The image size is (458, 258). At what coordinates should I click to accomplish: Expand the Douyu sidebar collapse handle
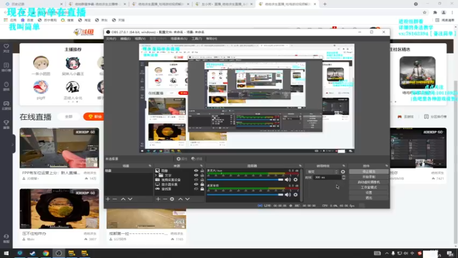coord(13,144)
